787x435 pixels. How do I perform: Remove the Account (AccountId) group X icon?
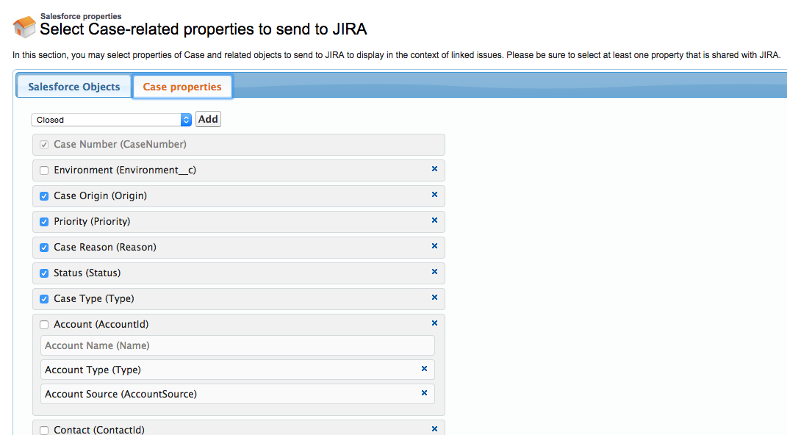pyautogui.click(x=435, y=323)
